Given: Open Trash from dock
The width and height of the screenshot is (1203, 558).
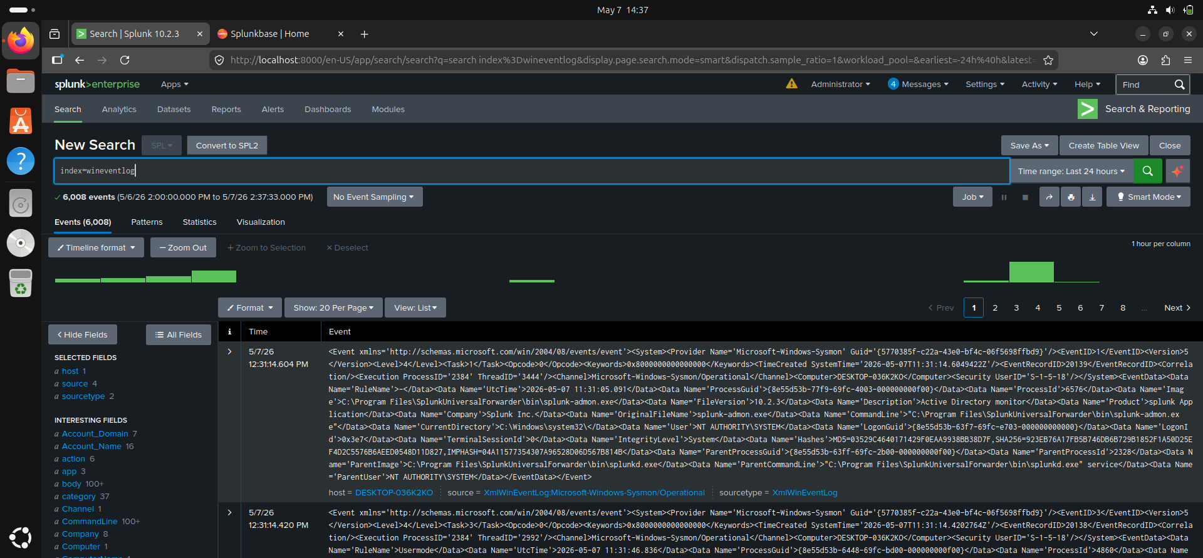Looking at the screenshot, I should pos(21,283).
